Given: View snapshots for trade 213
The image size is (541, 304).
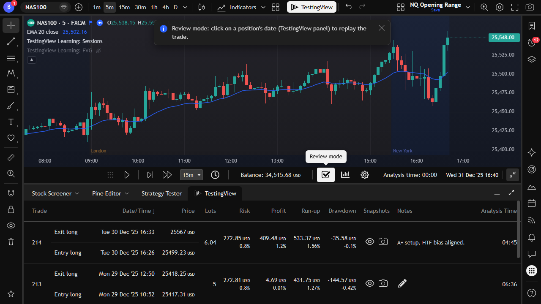Looking at the screenshot, I should pos(370,283).
